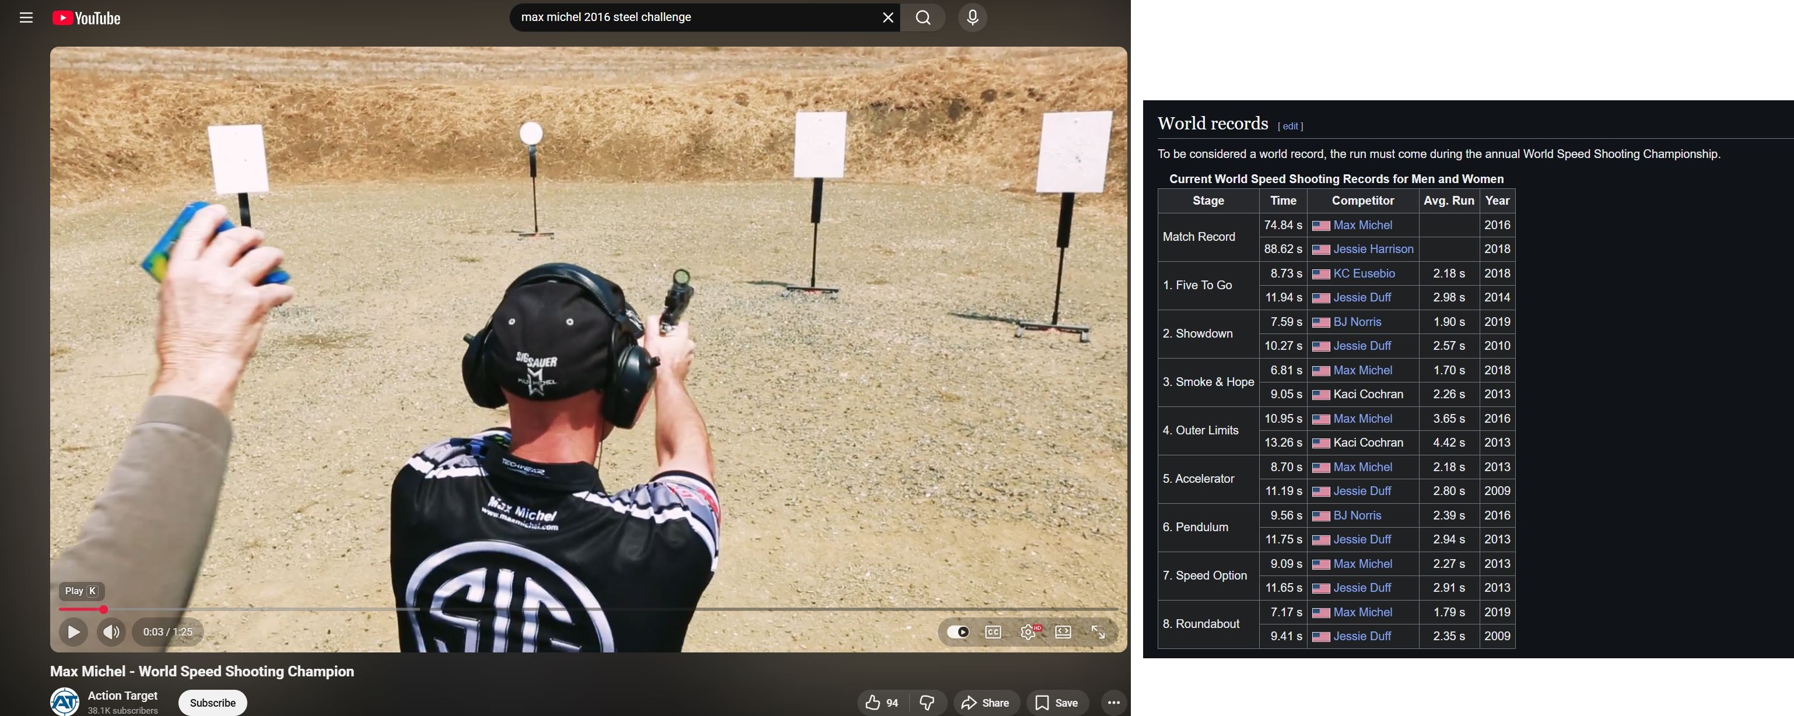This screenshot has width=1794, height=716.
Task: Open more actions ellipsis menu
Action: [1113, 703]
